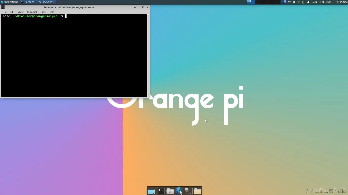Open the Home folder from the dock
The image size is (348, 195).
point(170,191)
